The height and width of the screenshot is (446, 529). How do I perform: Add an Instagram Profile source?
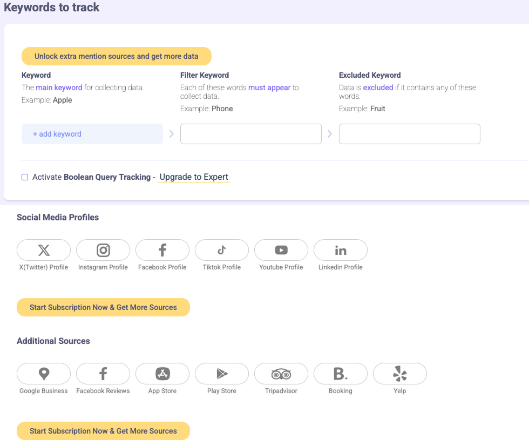pos(103,250)
